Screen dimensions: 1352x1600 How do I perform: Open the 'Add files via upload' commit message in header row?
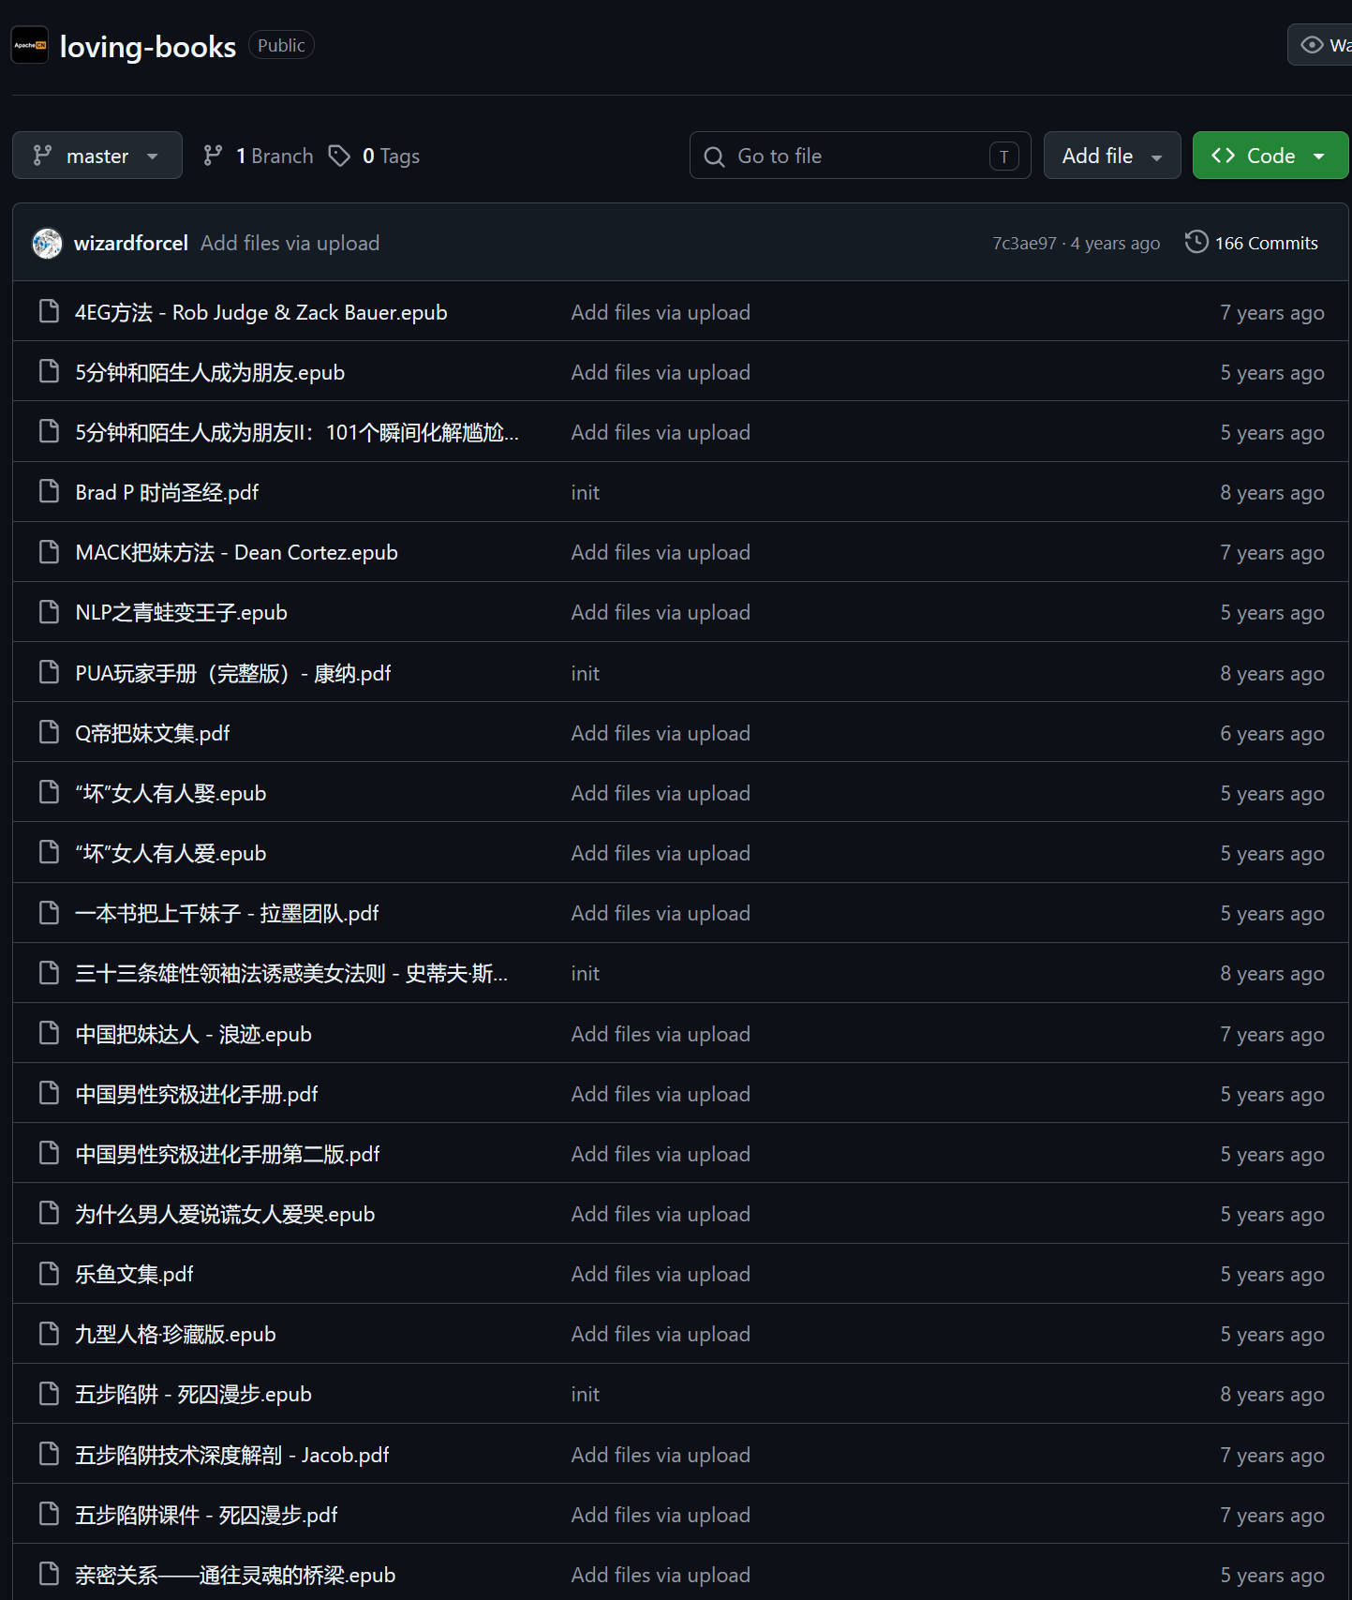pos(290,244)
